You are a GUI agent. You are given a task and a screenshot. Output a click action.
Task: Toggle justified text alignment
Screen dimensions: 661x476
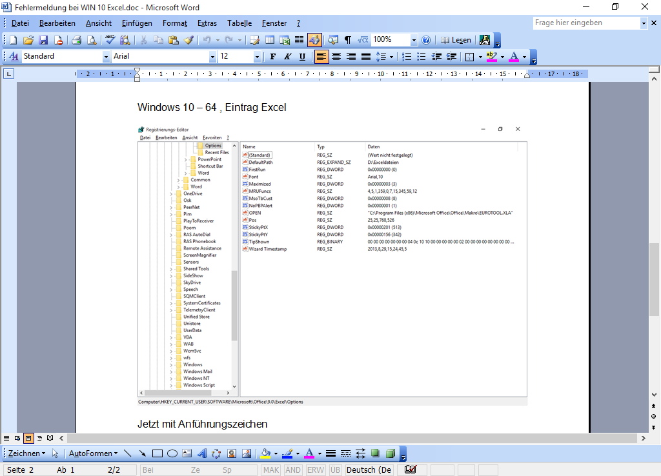[x=366, y=57]
